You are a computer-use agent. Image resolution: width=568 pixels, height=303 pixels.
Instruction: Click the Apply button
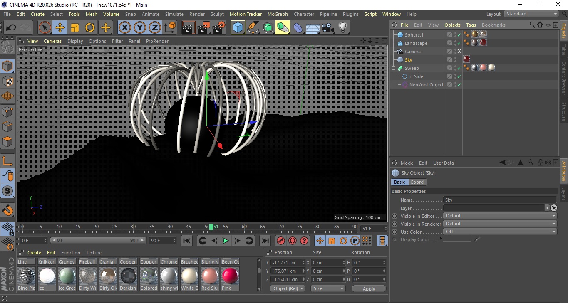click(369, 288)
